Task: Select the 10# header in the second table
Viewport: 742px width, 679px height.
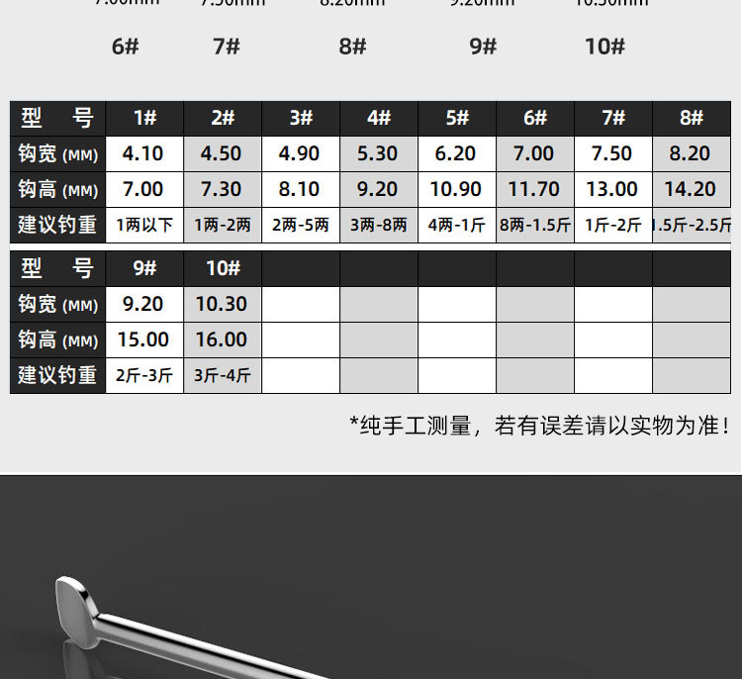Action: coord(223,268)
